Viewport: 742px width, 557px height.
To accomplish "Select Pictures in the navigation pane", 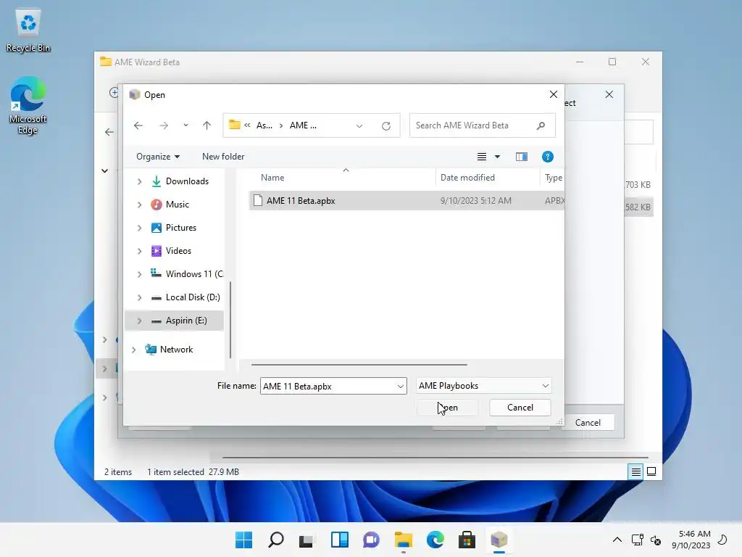I will 180,228.
